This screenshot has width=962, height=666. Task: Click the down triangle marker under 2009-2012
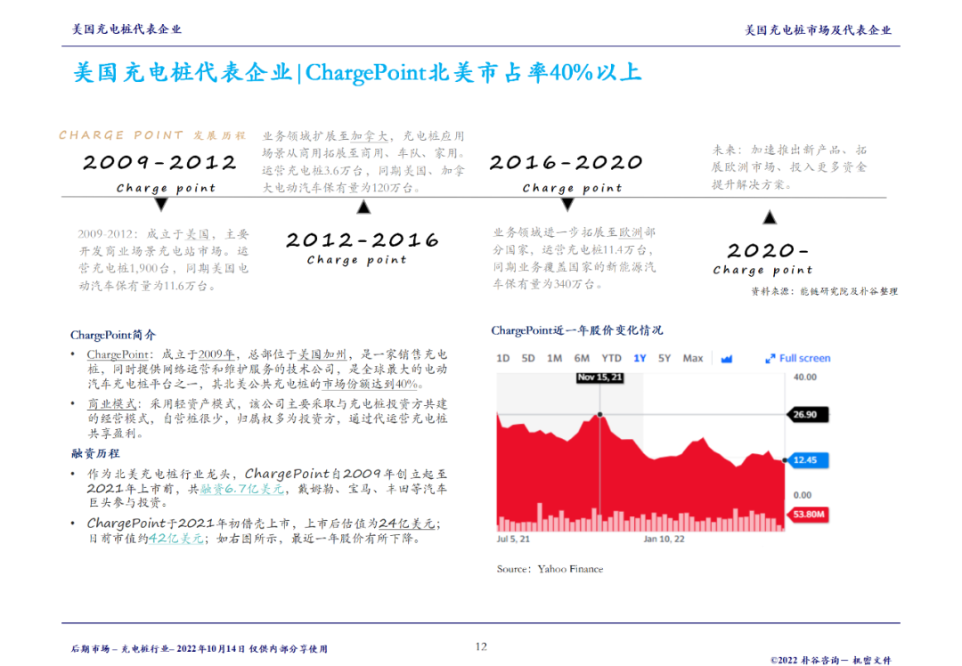point(160,205)
